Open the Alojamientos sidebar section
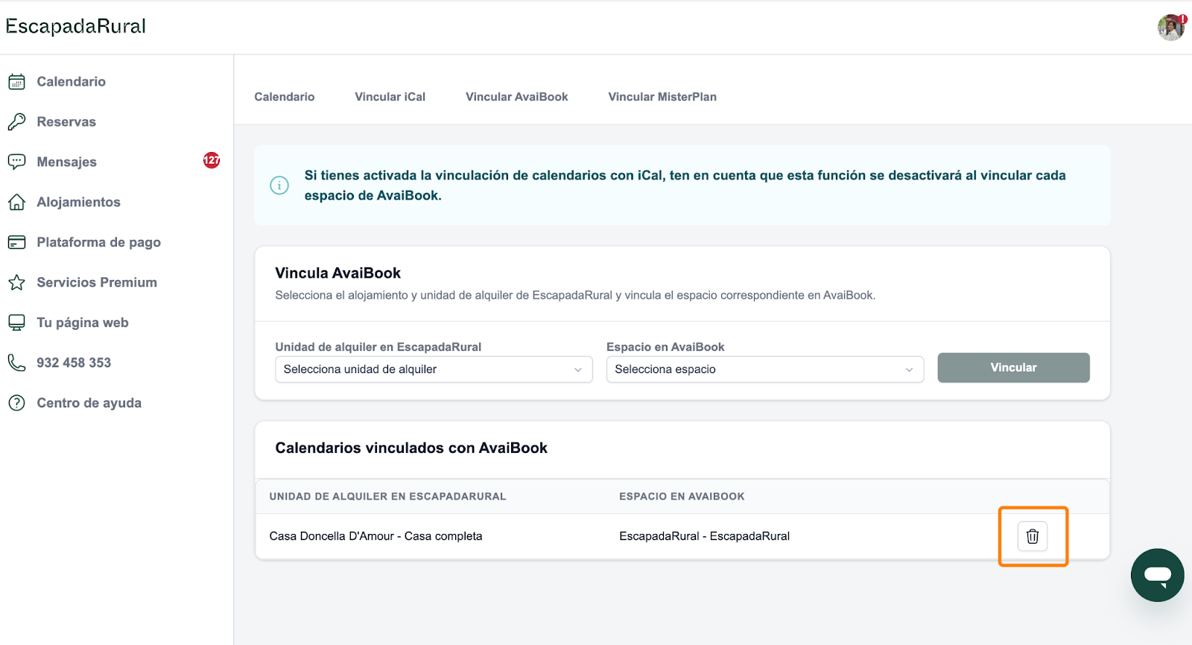Image resolution: width=1192 pixels, height=645 pixels. [79, 203]
